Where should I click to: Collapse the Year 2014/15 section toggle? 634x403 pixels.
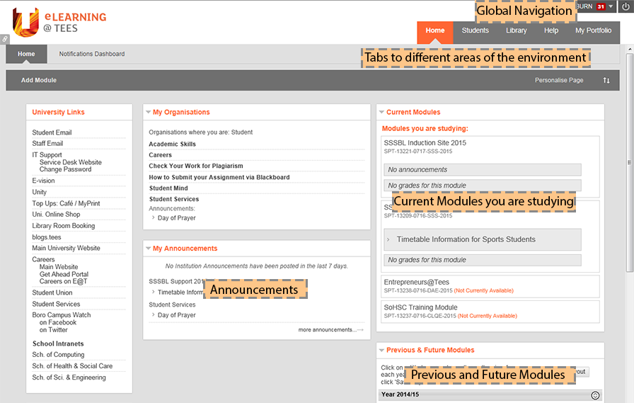coord(595,395)
